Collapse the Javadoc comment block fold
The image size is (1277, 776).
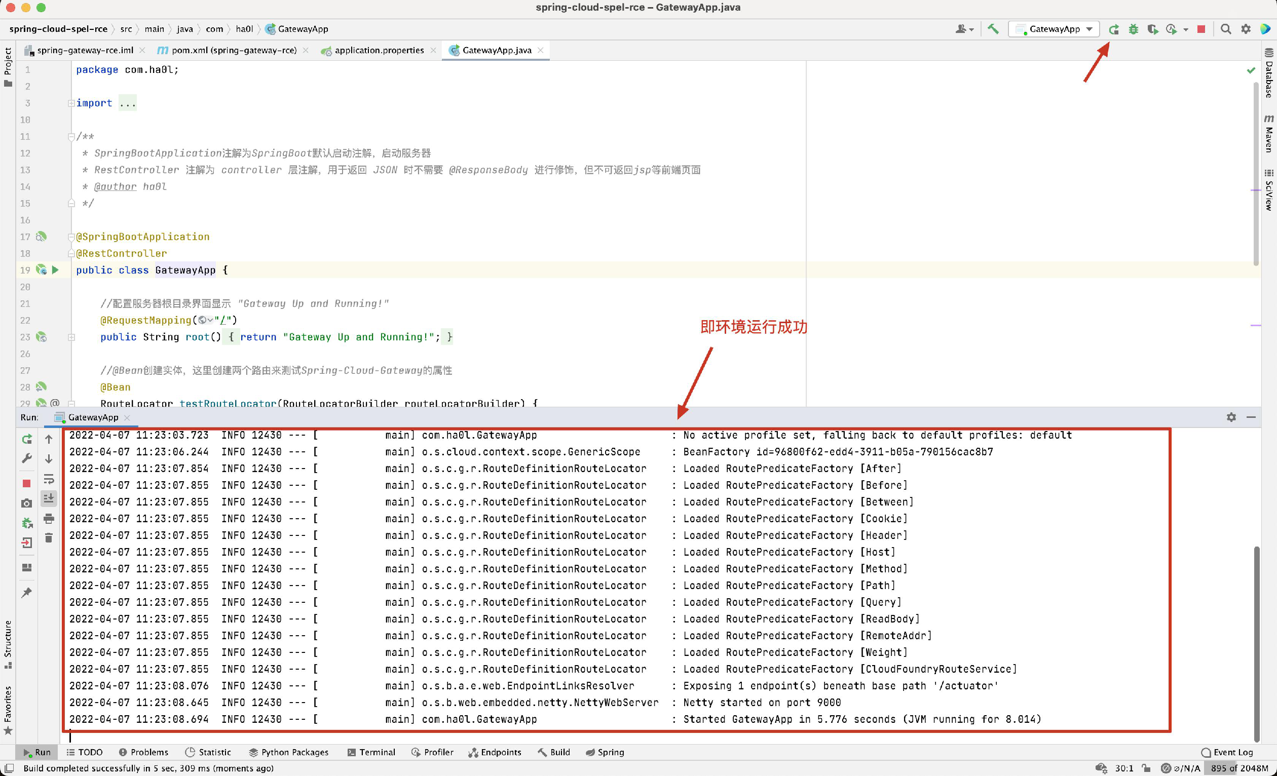pos(71,137)
